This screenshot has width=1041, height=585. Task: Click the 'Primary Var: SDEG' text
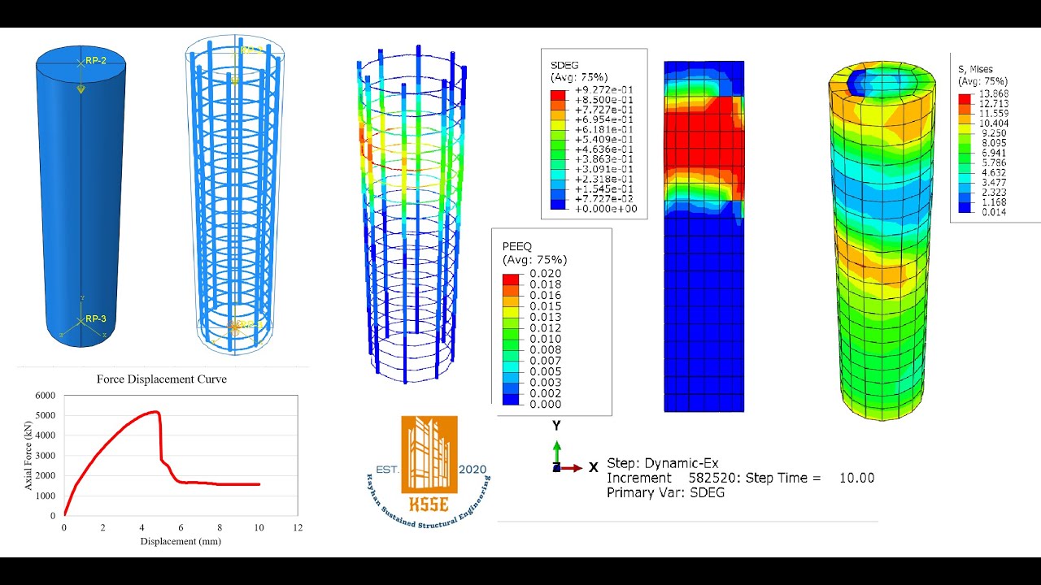pos(665,492)
